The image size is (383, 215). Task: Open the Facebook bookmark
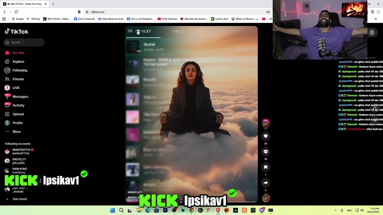(84, 19)
